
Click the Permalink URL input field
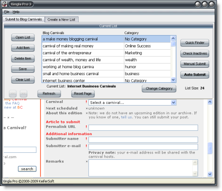tap(143, 128)
